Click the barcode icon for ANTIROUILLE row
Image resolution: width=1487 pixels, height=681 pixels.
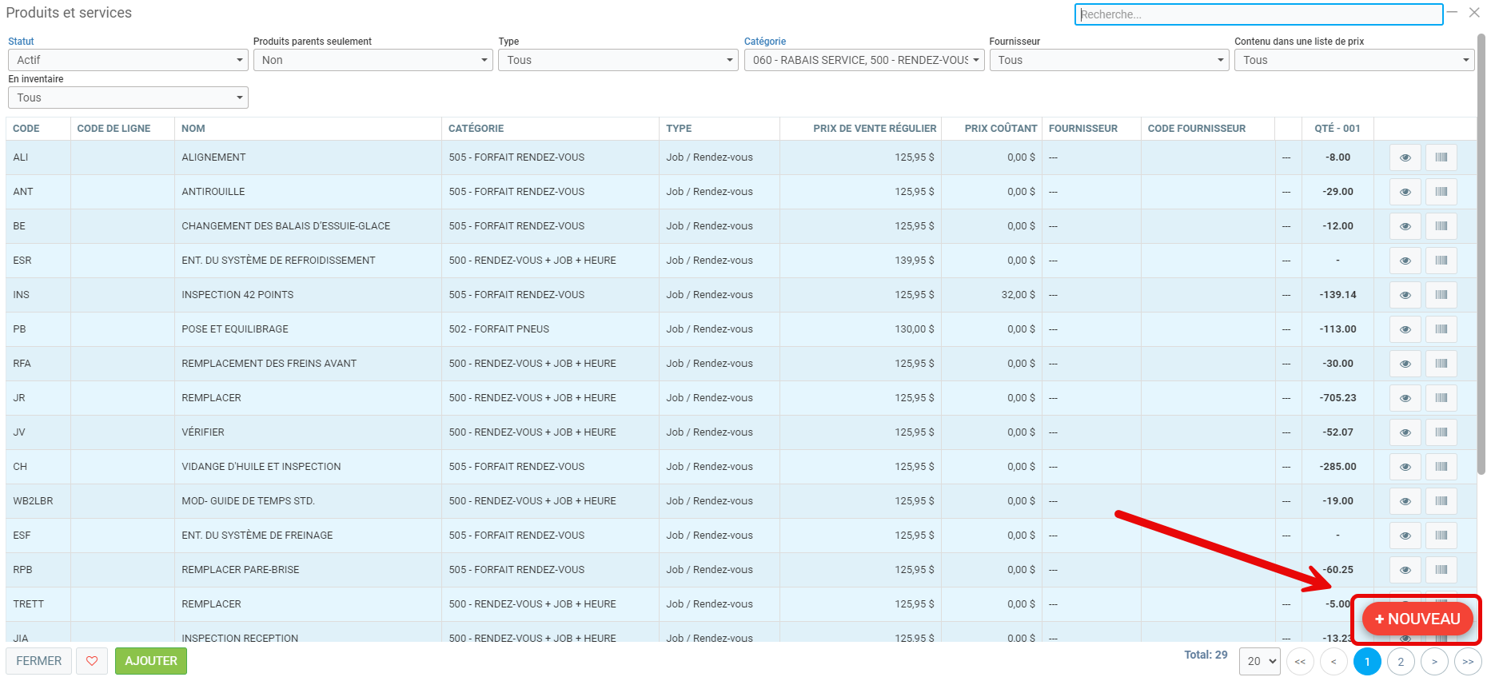[1441, 192]
